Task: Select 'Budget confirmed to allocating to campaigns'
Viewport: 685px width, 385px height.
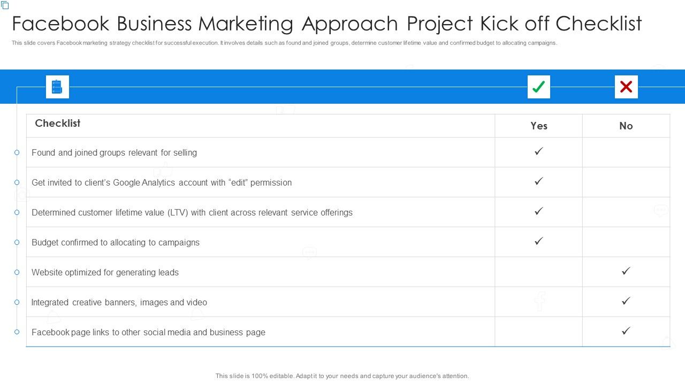Action: tap(116, 242)
